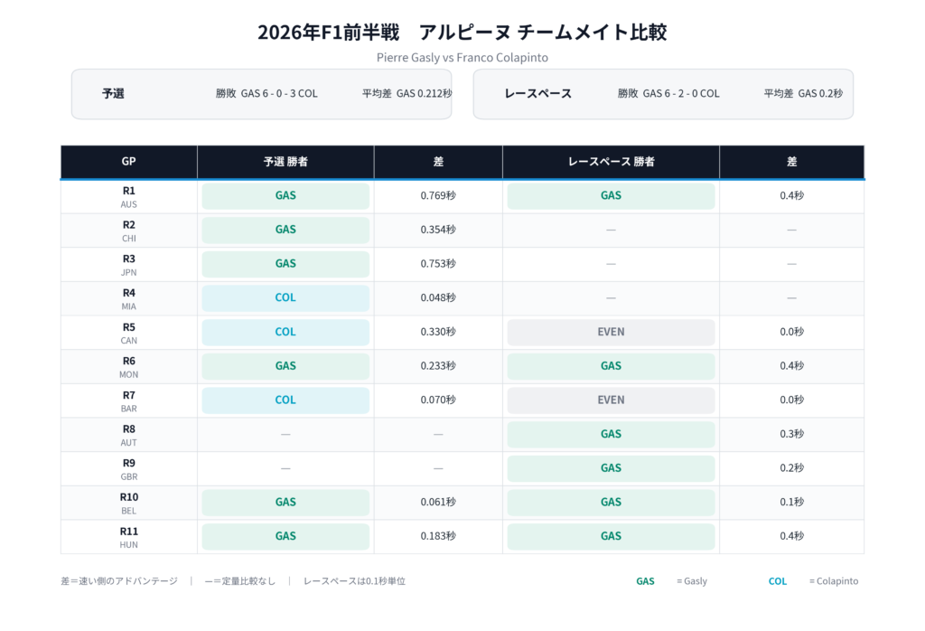This screenshot has width=925, height=631.
Task: Click the GP column header
Action: coord(128,161)
